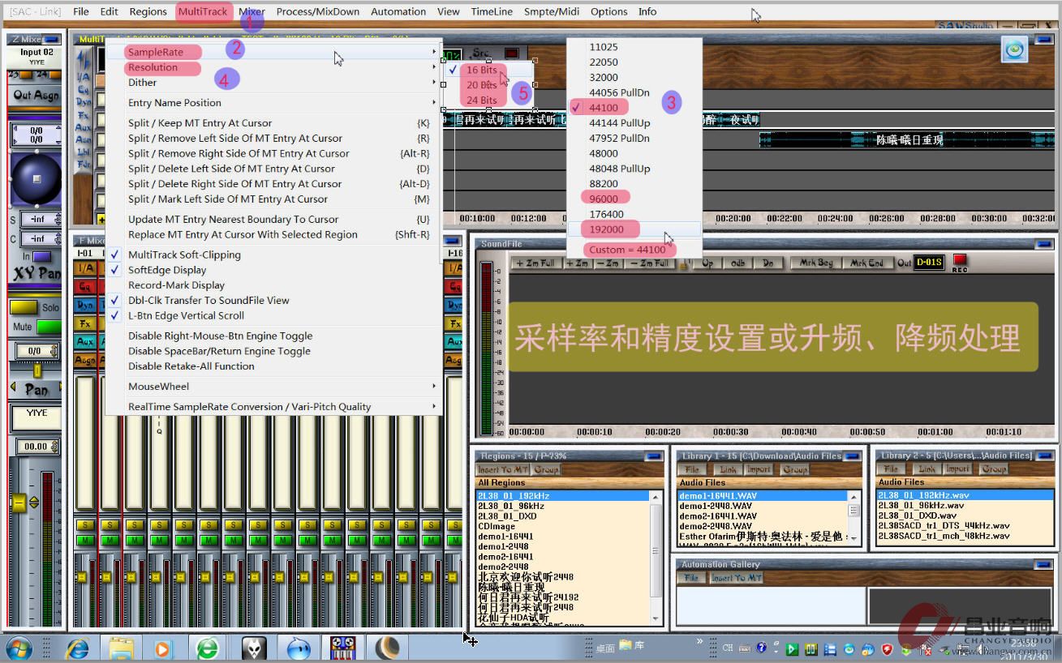The height and width of the screenshot is (663, 1062).
Task: Select 2L38_01_DXD.wav in Library 2
Action: pyautogui.click(x=917, y=515)
